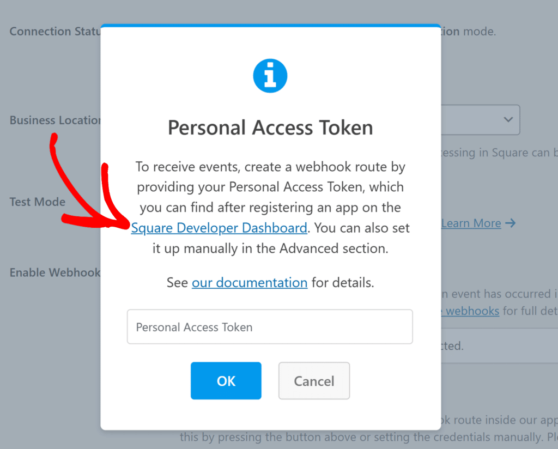Click the "this by pressing the button" notice text
The image size is (558, 449).
[x=369, y=437]
